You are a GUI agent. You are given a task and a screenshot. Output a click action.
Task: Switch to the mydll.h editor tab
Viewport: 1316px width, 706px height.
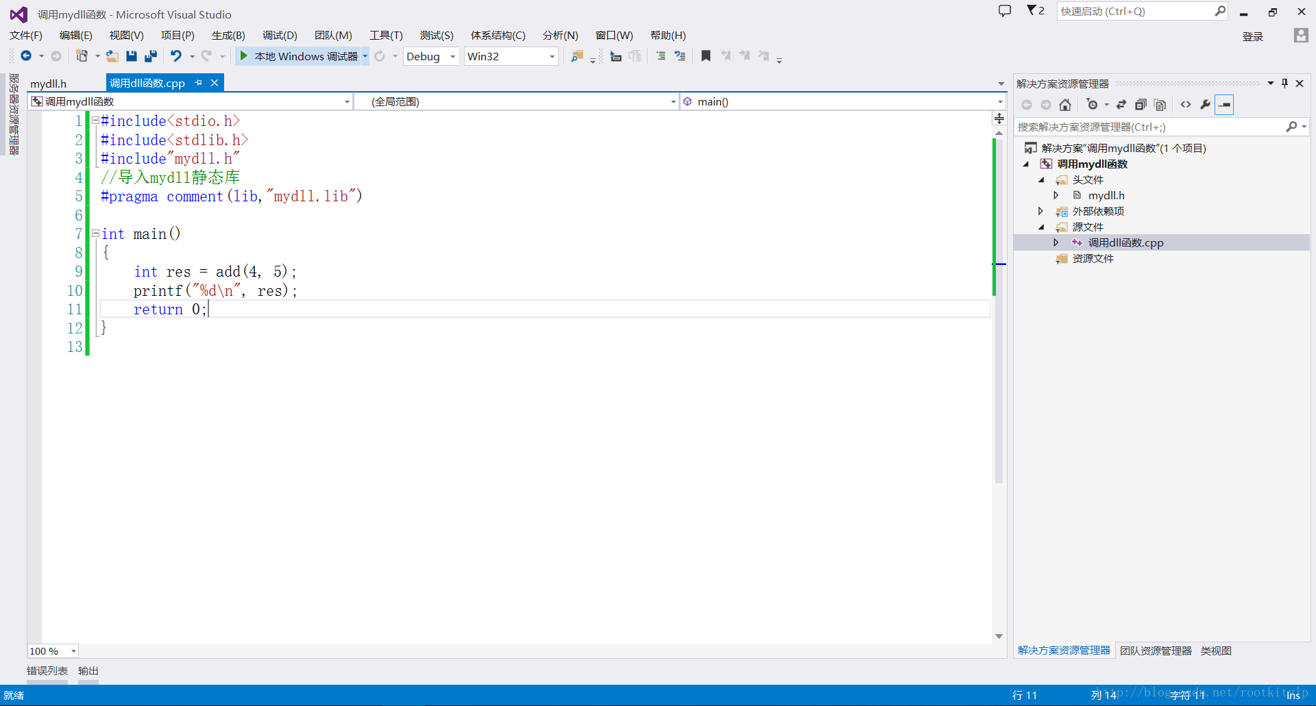click(x=49, y=84)
